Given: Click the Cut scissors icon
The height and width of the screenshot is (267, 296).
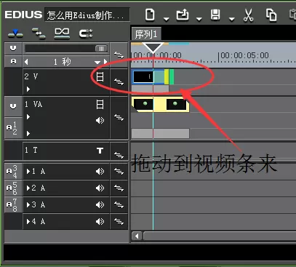Looking at the screenshot, I should click(248, 15).
